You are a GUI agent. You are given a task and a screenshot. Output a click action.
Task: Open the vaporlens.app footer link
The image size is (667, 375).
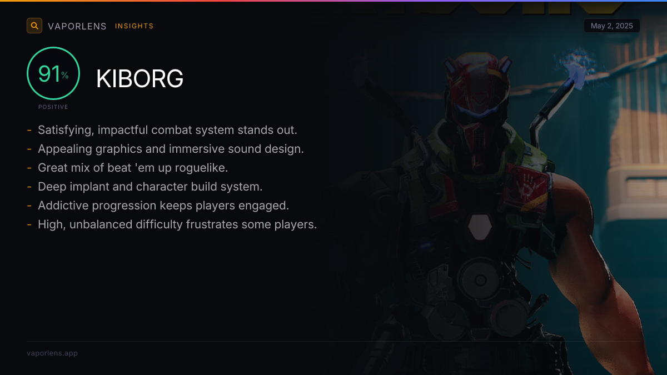52,353
